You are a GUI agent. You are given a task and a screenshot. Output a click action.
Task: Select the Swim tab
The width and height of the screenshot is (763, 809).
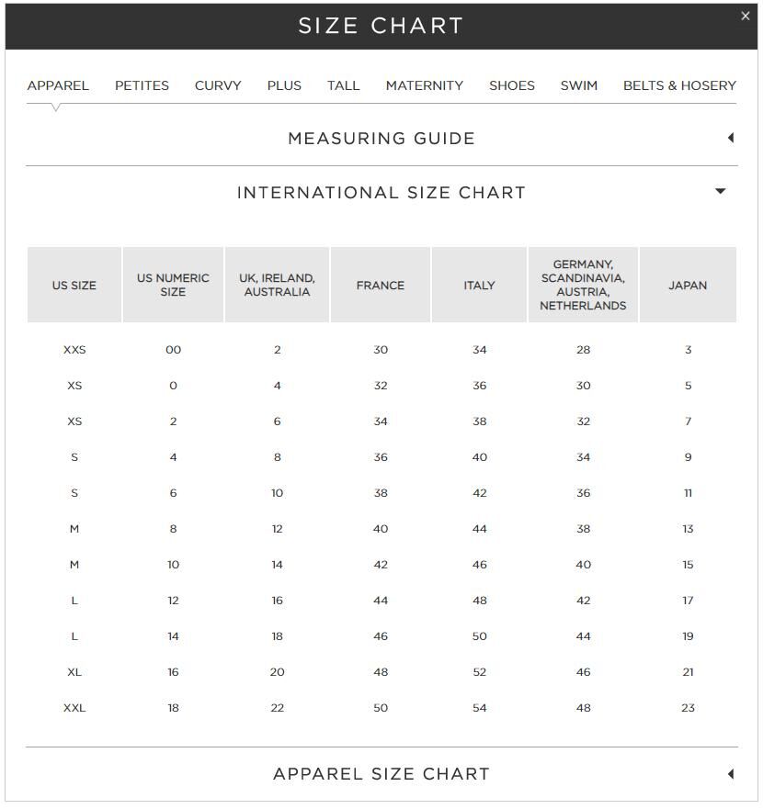[x=578, y=85]
